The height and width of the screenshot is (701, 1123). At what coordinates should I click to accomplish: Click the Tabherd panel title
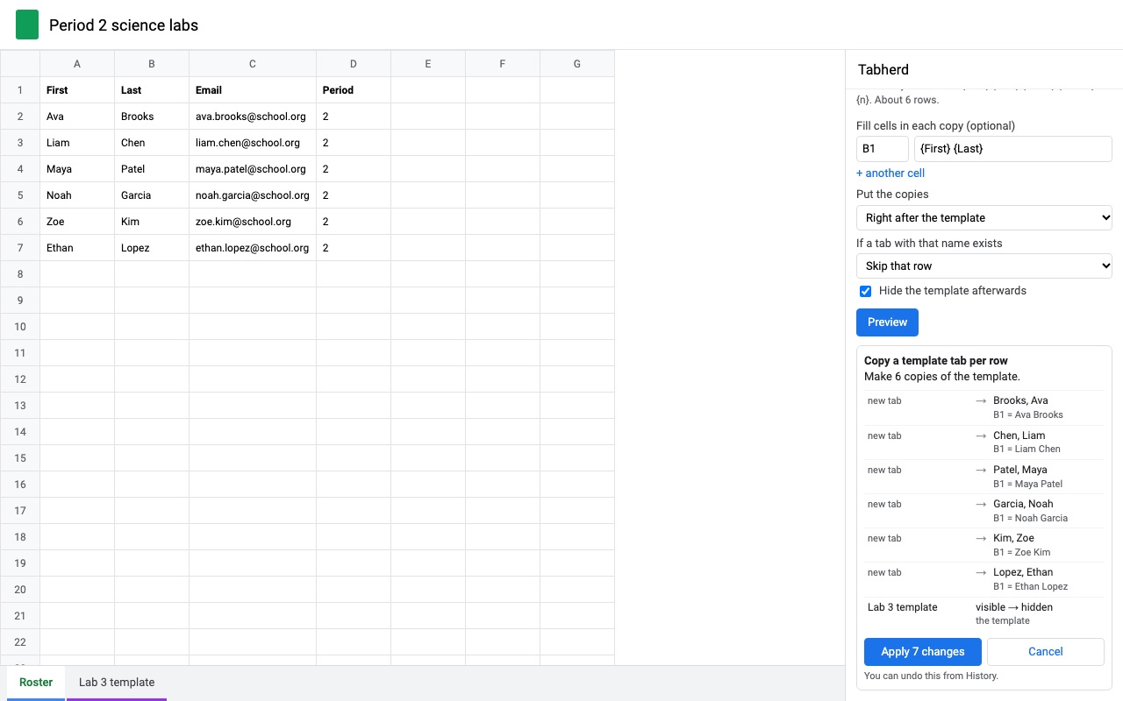click(883, 70)
